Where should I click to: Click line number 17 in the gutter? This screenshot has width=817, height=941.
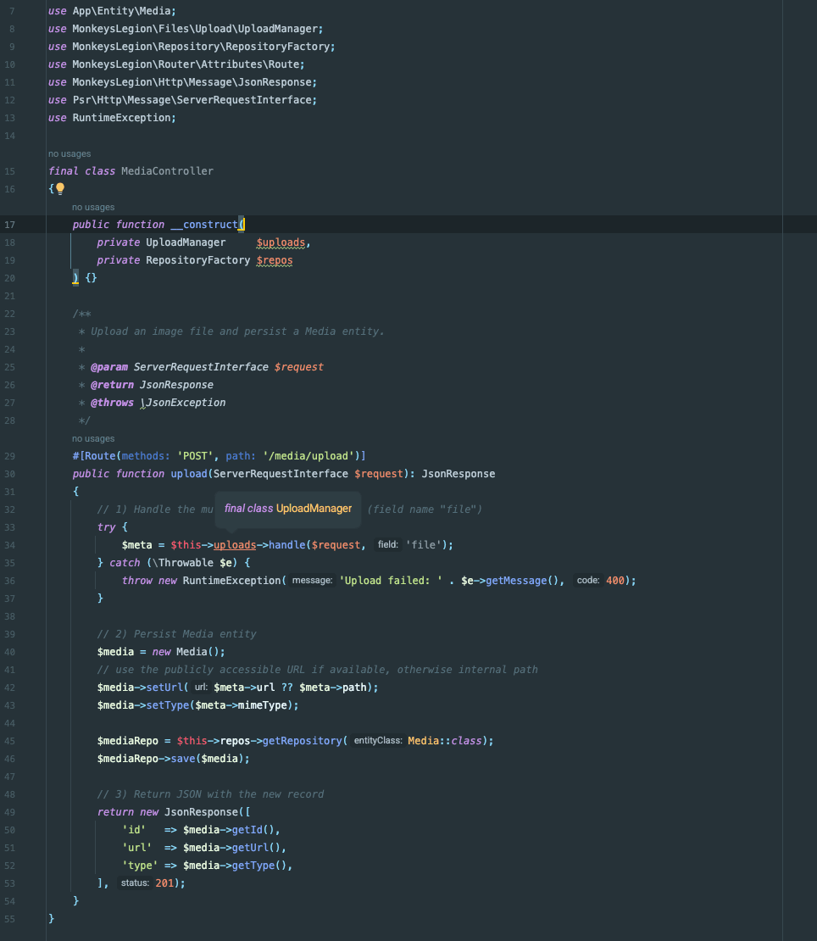pos(10,225)
